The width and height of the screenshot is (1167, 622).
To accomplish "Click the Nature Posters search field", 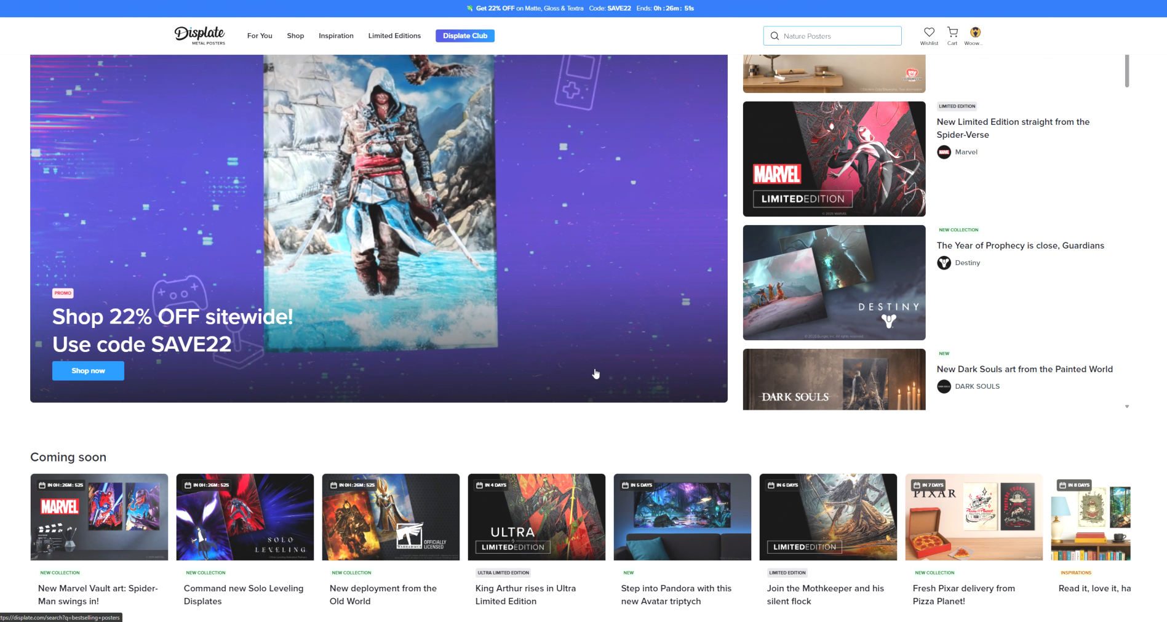I will pyautogui.click(x=838, y=36).
